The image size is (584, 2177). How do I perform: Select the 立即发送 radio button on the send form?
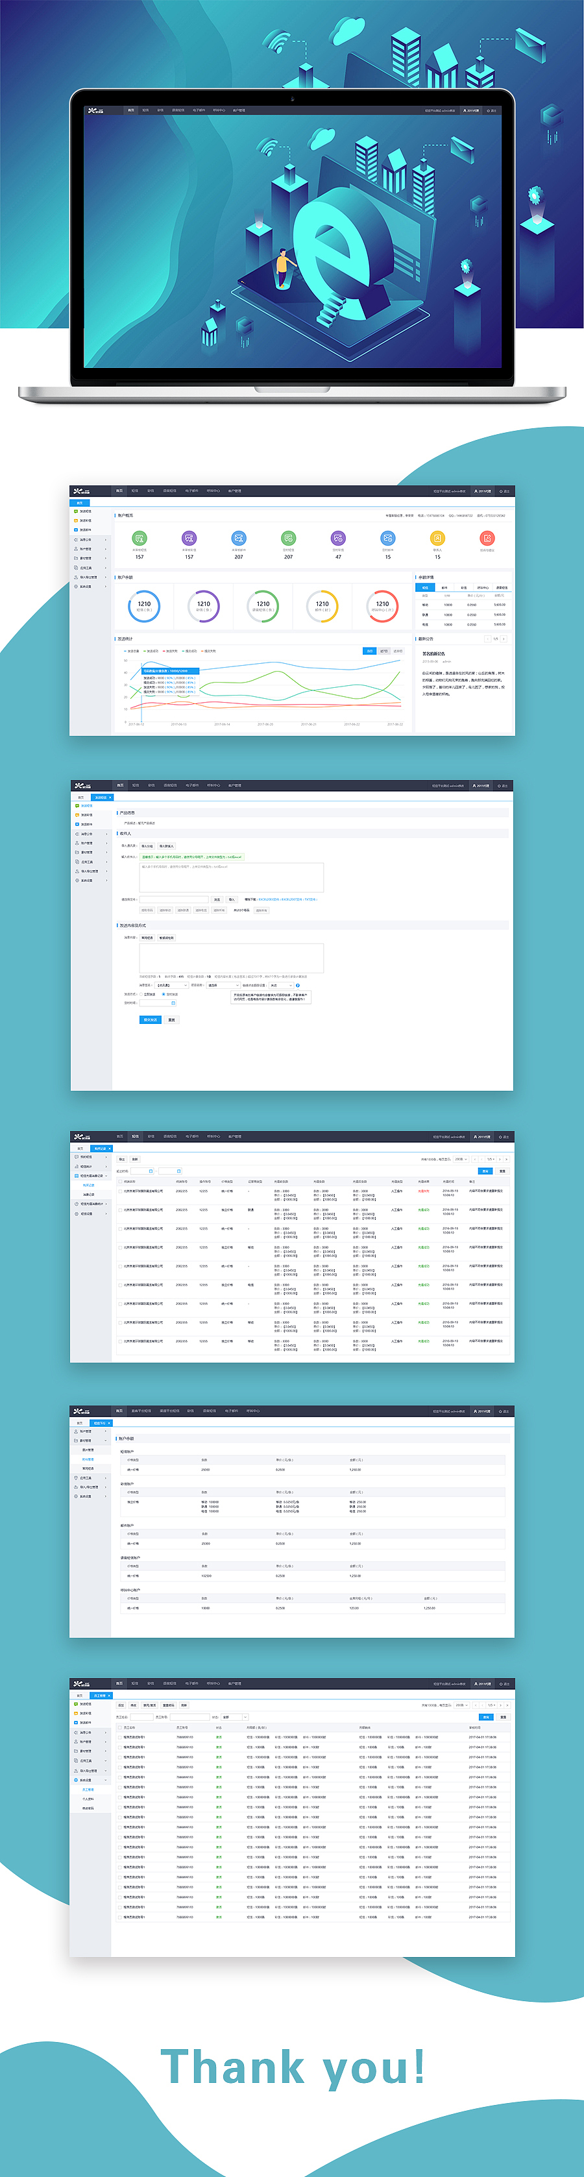click(x=141, y=994)
